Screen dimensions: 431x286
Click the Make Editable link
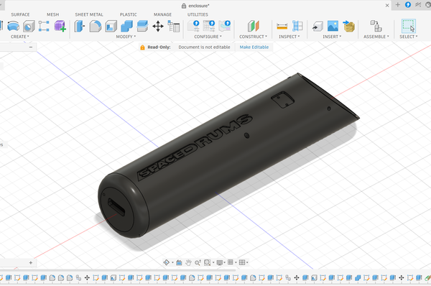coord(254,47)
